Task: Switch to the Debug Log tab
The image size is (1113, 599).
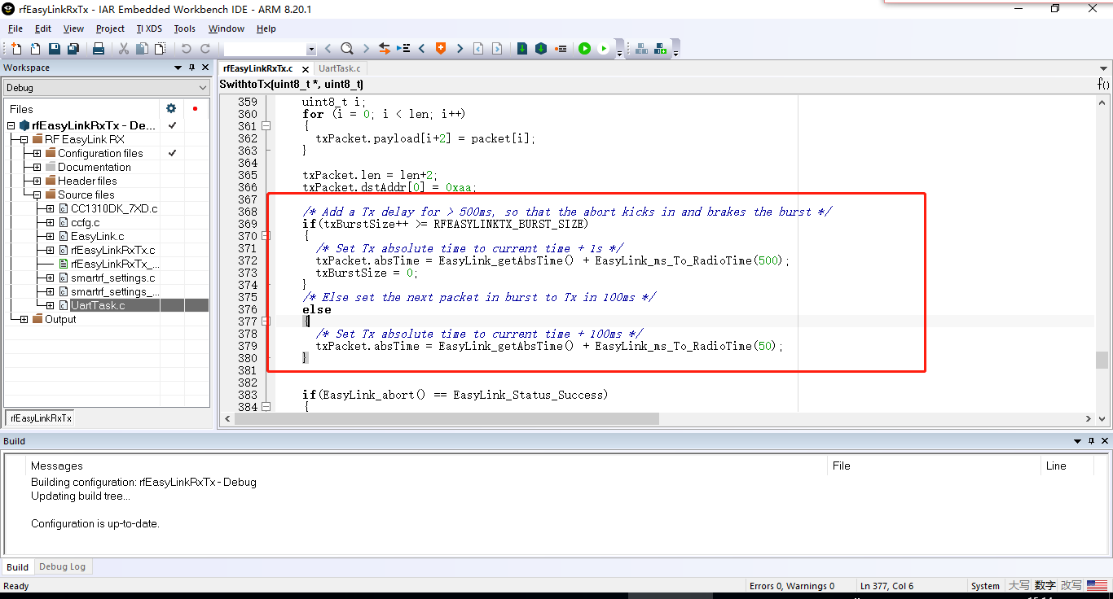Action: point(62,566)
